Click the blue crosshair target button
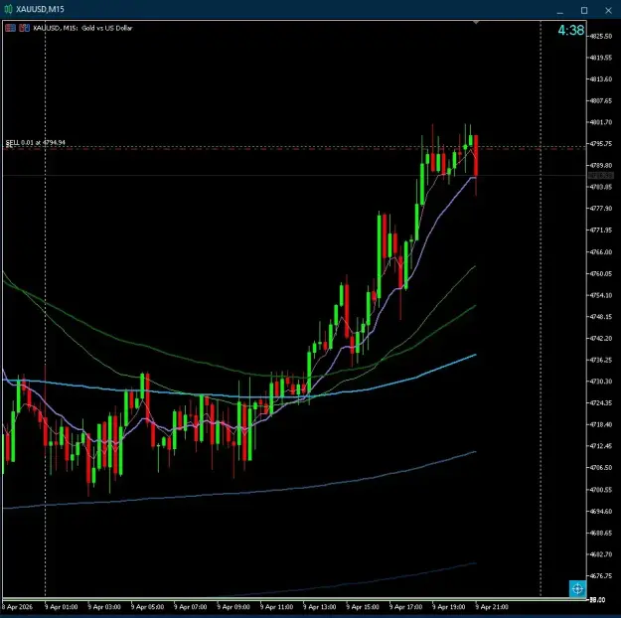The image size is (621, 618). coord(577,588)
